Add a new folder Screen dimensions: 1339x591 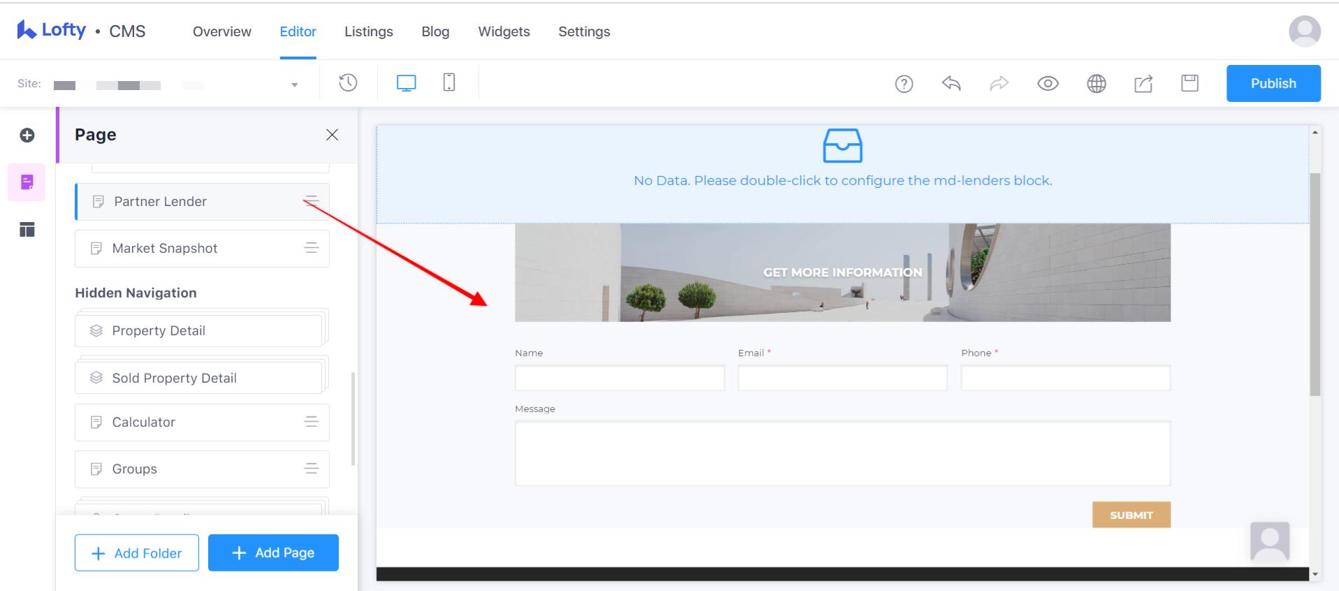click(137, 553)
